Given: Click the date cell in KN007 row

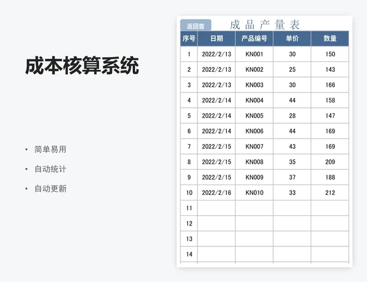Looking at the screenshot, I should (x=217, y=147).
